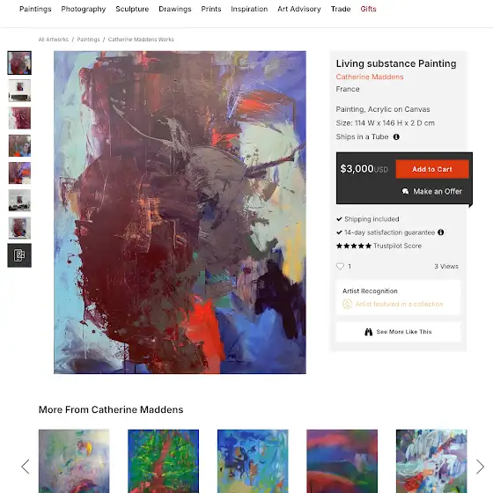The height and width of the screenshot is (493, 493).
Task: Open the green and red painting in More From
Action: [163, 461]
